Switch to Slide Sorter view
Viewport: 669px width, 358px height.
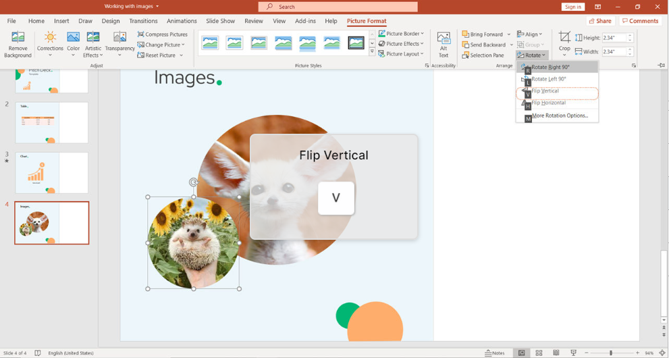539,353
